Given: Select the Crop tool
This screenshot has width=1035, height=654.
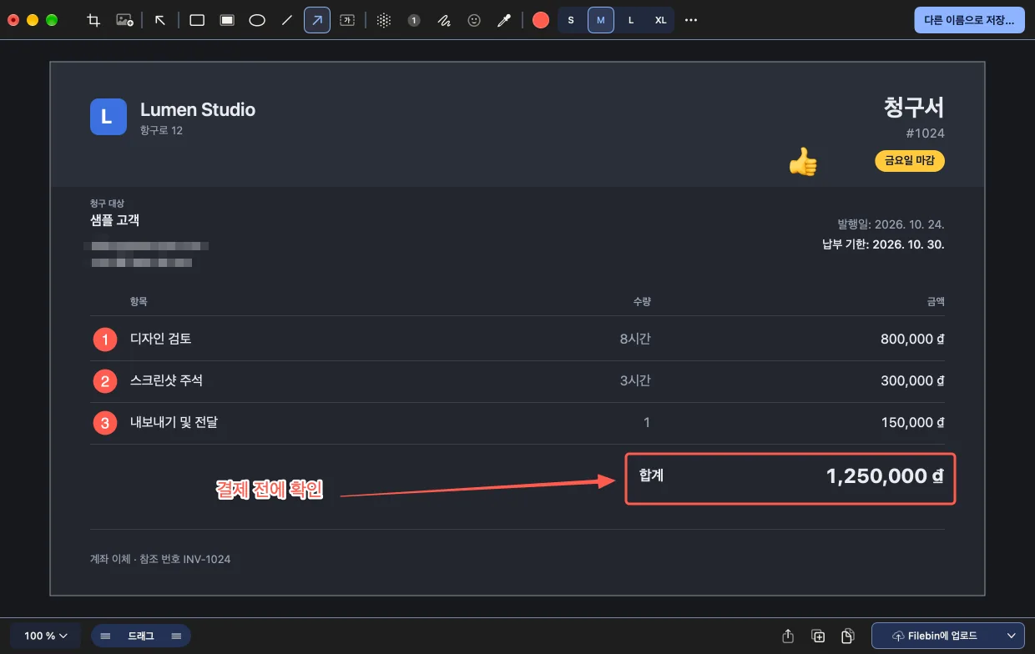Looking at the screenshot, I should pyautogui.click(x=94, y=20).
